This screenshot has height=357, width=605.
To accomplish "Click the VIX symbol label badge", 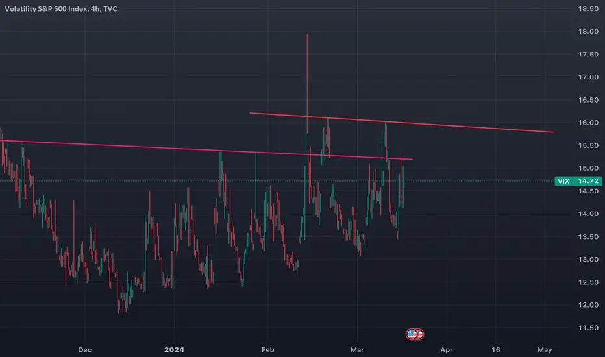I will pos(563,181).
